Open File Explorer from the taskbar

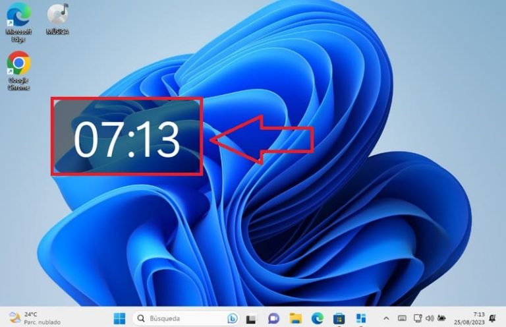click(x=295, y=318)
